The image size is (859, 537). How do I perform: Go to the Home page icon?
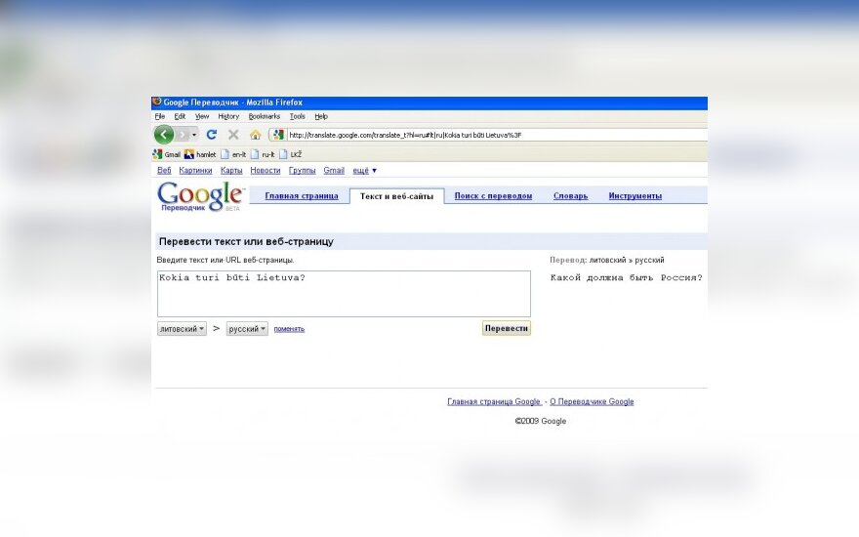point(256,135)
